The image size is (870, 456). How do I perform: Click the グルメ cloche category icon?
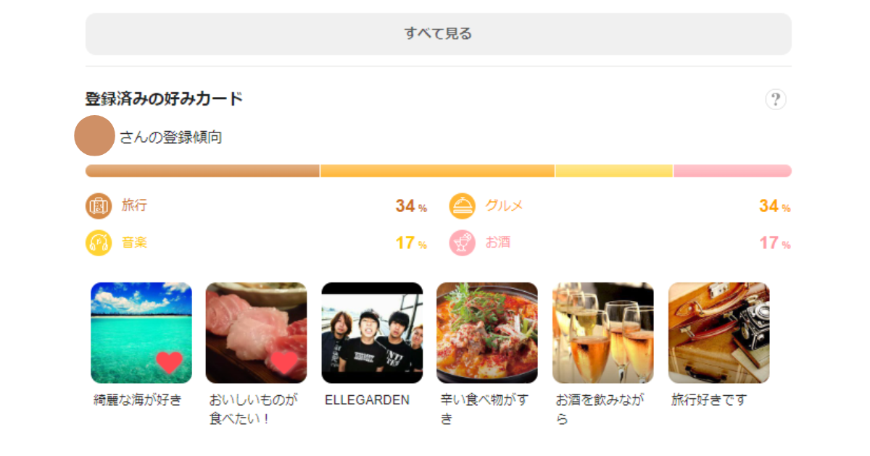coord(463,206)
